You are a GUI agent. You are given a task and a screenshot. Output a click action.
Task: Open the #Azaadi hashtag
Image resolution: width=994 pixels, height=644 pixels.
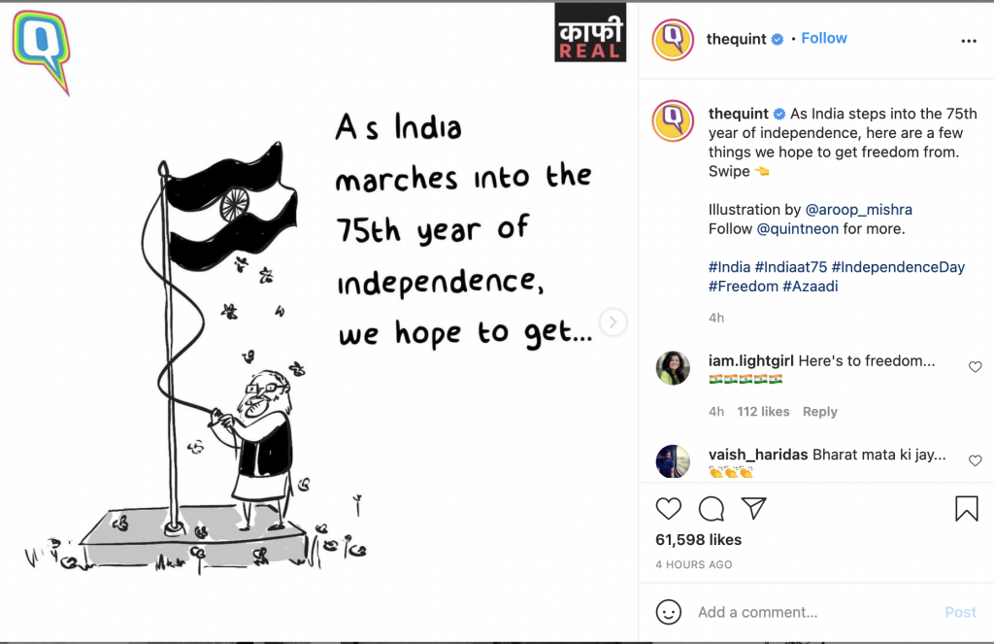(811, 287)
